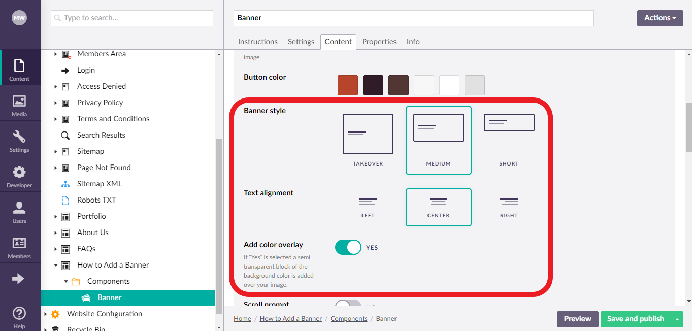The image size is (692, 331).
Task: Switch to the Content tab
Action: tap(338, 42)
